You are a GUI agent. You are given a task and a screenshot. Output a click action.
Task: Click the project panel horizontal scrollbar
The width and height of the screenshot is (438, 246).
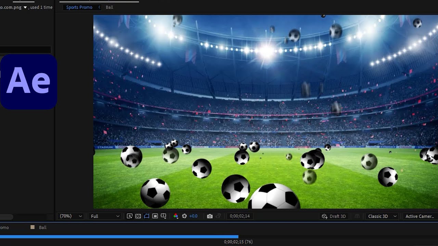7,217
